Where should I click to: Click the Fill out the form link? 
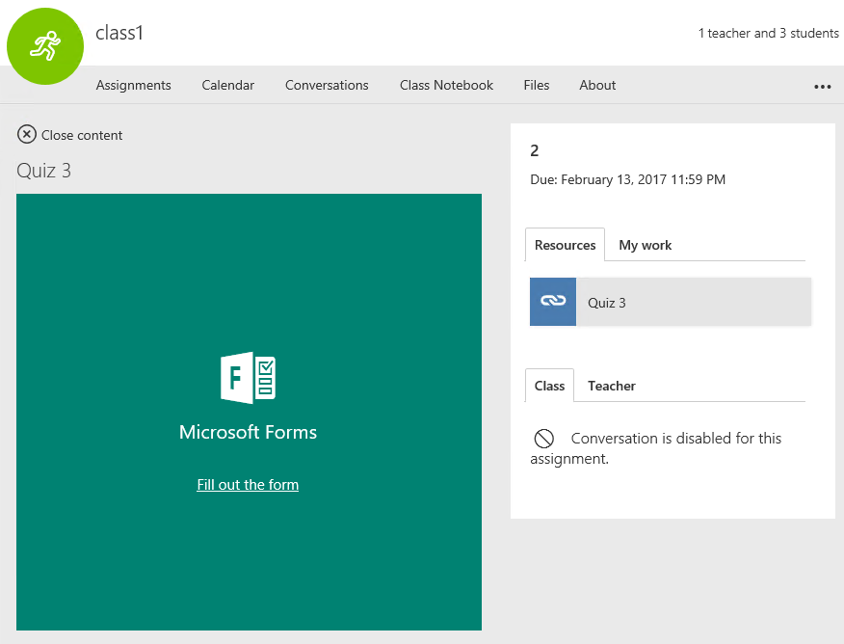coord(248,485)
